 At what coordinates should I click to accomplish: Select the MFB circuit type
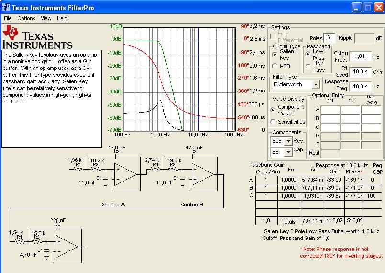pyautogui.click(x=274, y=66)
